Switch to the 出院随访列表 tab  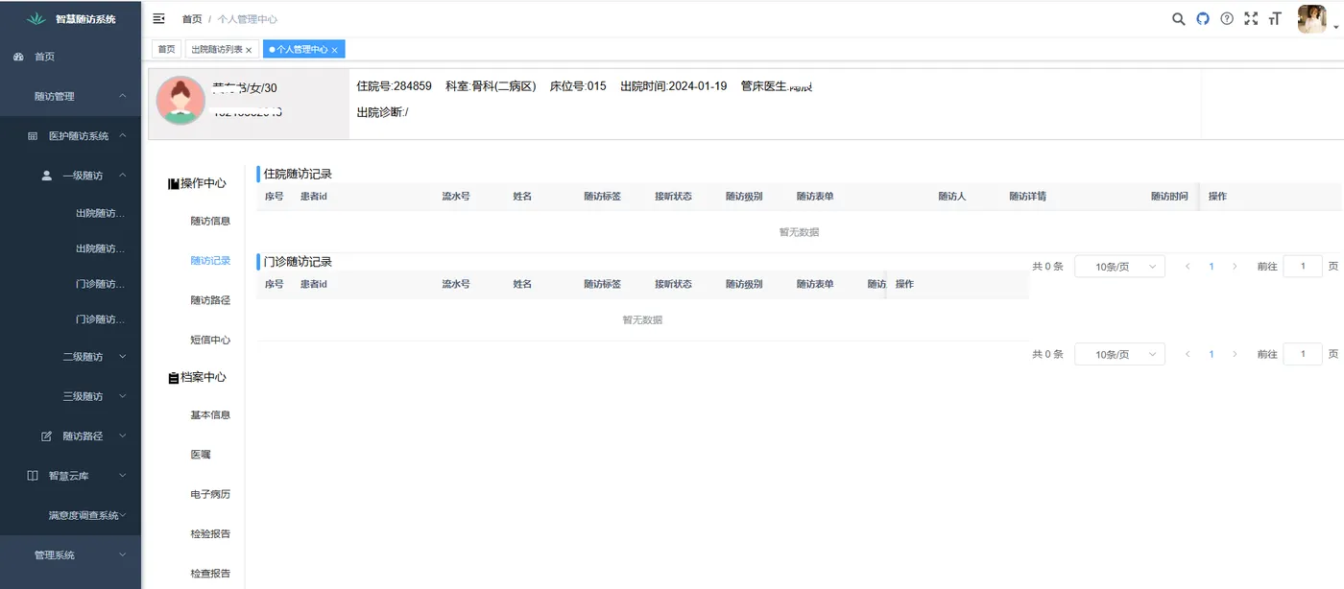216,47
